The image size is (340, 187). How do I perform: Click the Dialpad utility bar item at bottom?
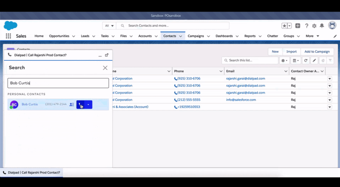(31, 173)
